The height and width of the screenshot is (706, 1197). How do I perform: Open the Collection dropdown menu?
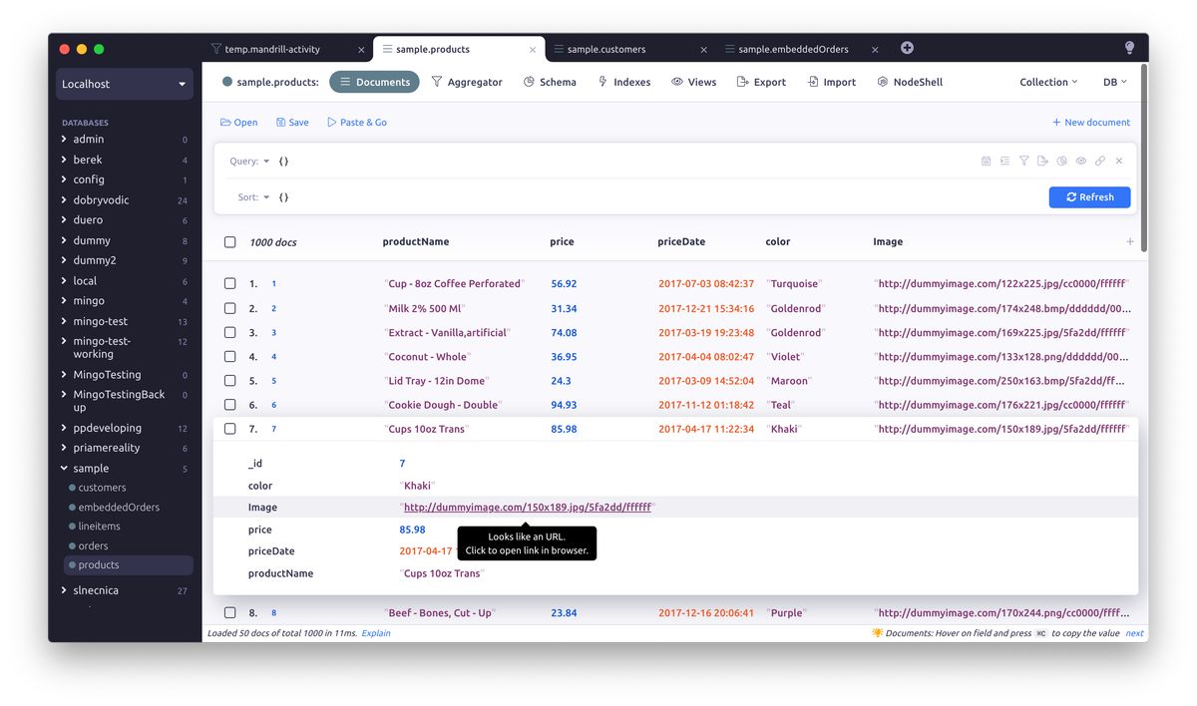coord(1048,82)
